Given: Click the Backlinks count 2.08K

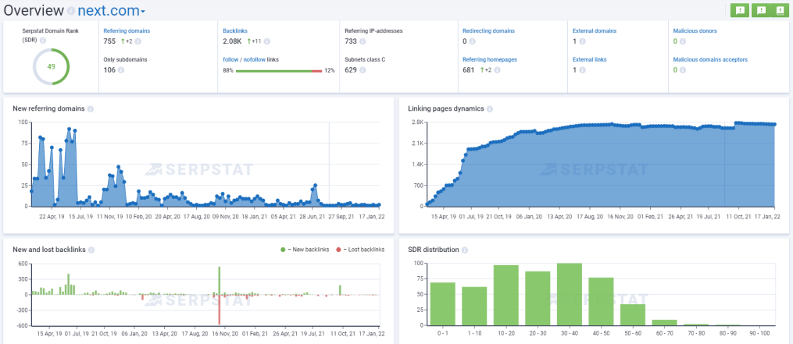Looking at the screenshot, I should (x=232, y=41).
